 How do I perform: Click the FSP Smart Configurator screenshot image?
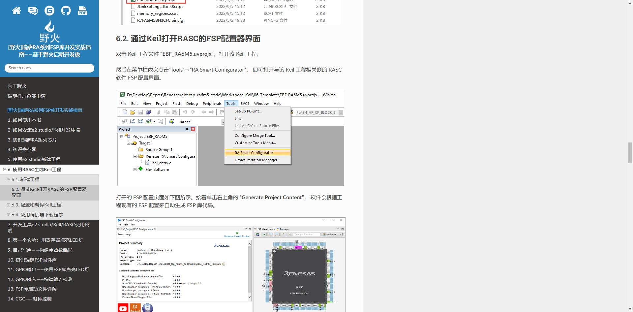231,265
